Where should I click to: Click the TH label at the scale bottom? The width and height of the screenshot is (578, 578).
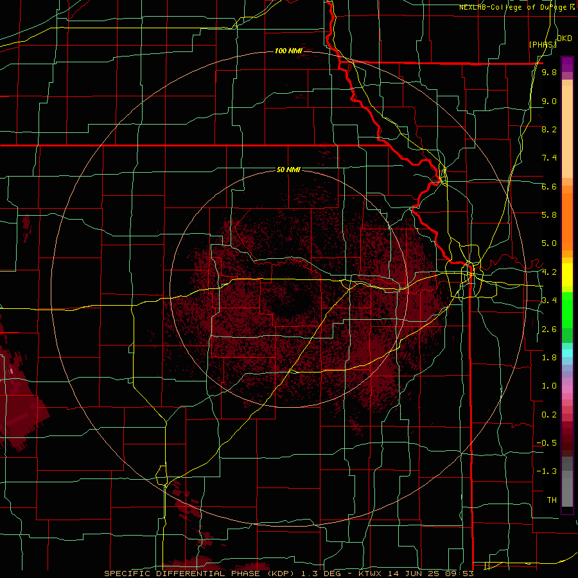coord(552,500)
